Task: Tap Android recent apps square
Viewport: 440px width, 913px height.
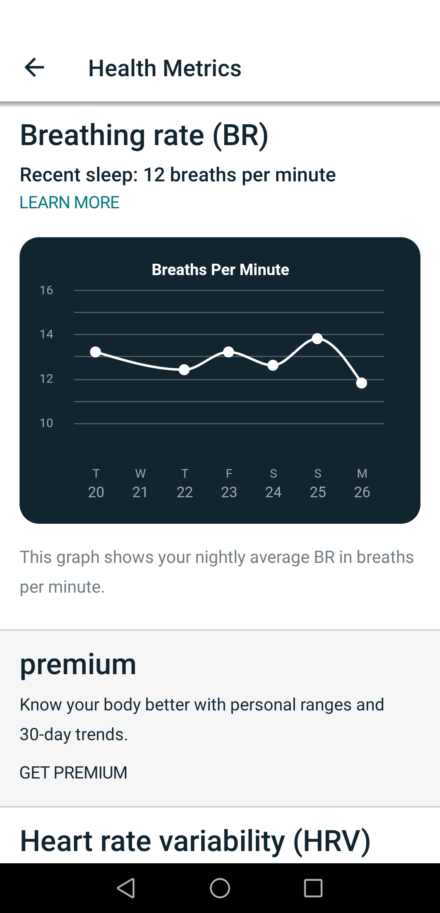Action: 313,888
